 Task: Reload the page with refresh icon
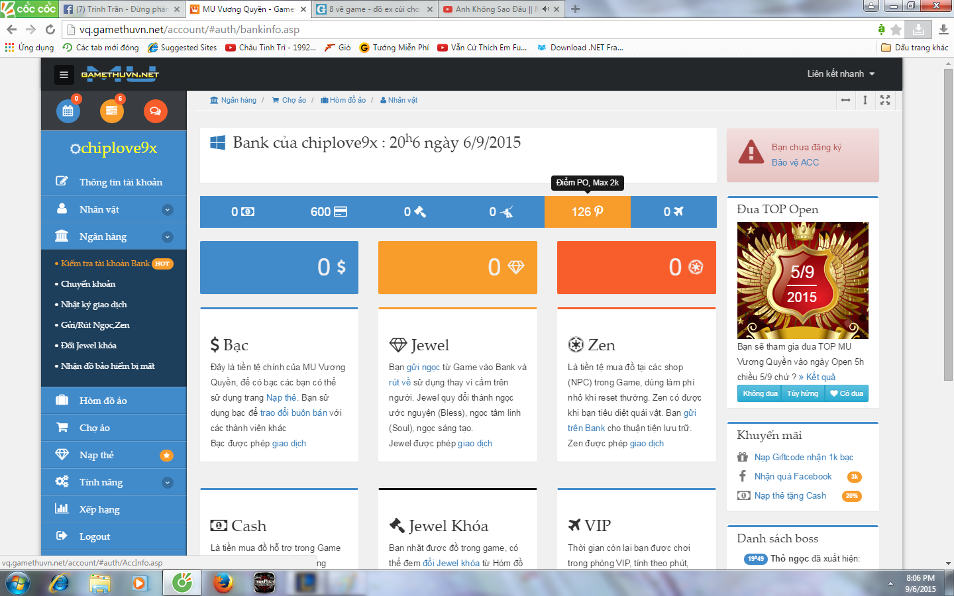click(x=50, y=29)
